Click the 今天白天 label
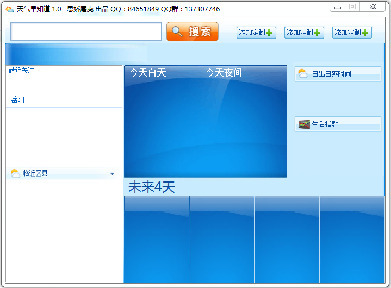The height and width of the screenshot is (288, 391). pos(147,73)
